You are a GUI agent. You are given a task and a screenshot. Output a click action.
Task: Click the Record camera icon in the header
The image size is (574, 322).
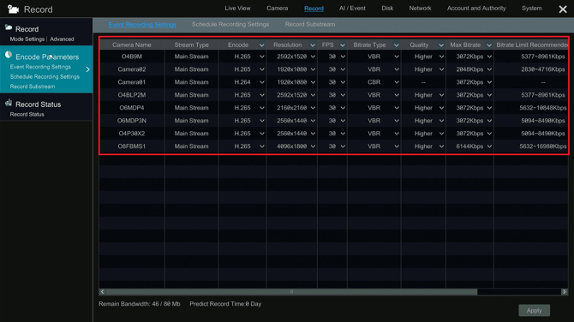click(13, 9)
